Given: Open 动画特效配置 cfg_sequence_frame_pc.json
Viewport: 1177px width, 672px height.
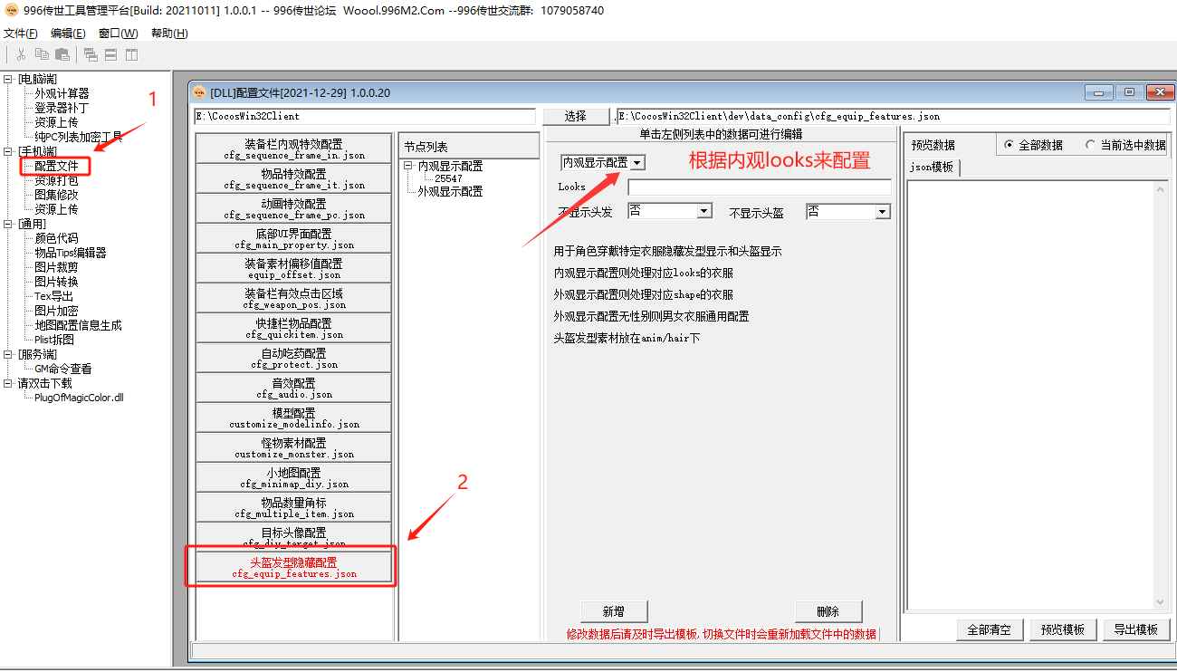Looking at the screenshot, I should 294,209.
